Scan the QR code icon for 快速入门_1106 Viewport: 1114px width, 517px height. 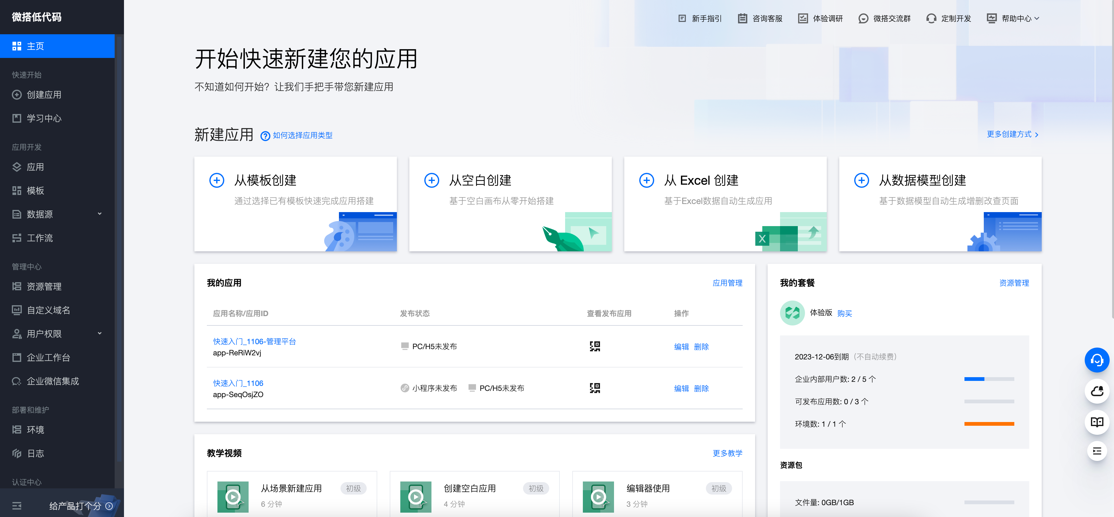[595, 388]
